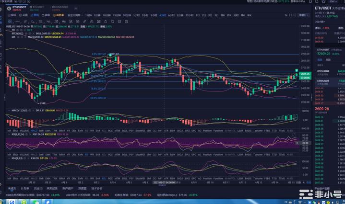Click the note edit icon in drawing toolbar
Image resolution: width=345 pixels, height=204 pixels.
click(119, 22)
